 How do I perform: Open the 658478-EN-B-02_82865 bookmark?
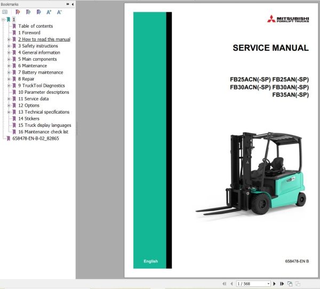[x=36, y=139]
